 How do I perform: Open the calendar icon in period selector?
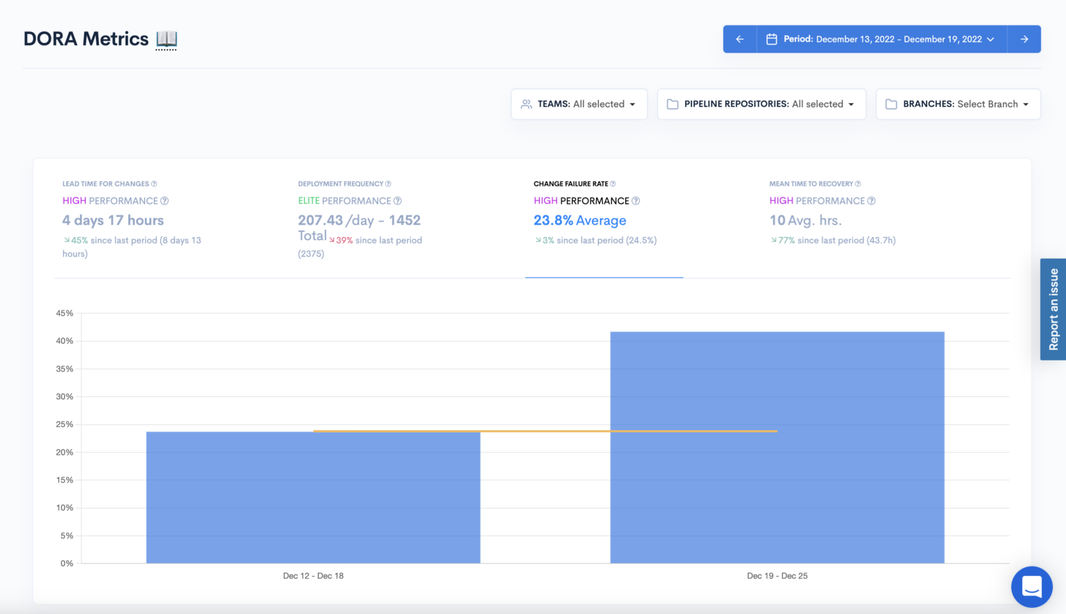(x=772, y=39)
